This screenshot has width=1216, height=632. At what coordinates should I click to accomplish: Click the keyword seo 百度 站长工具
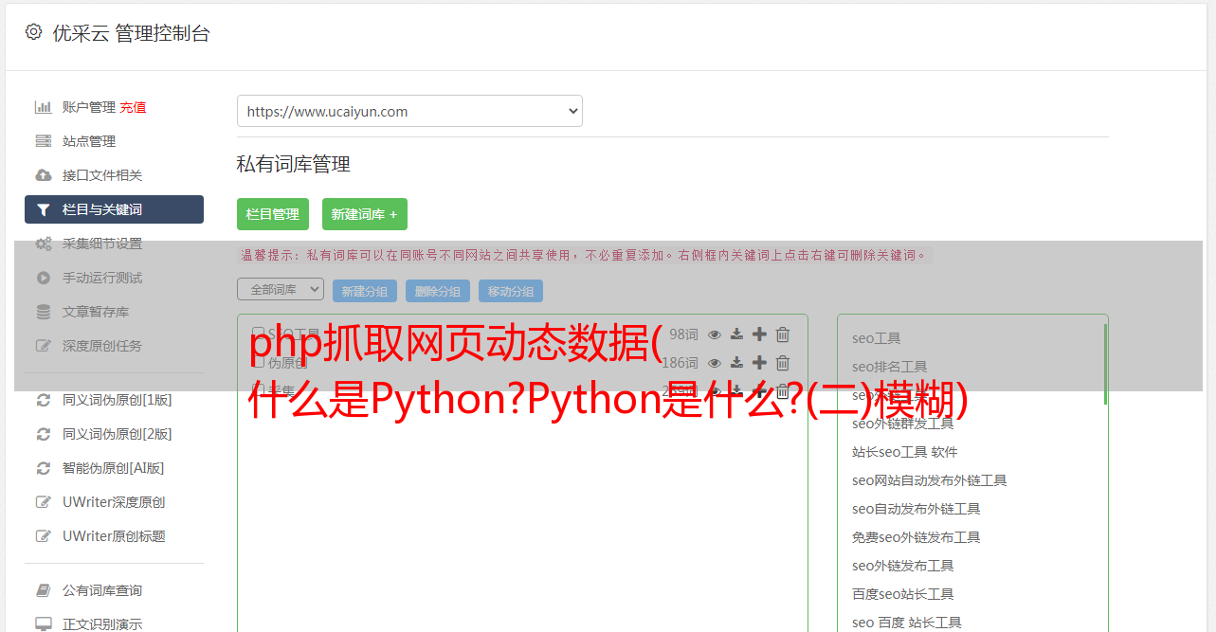[907, 623]
